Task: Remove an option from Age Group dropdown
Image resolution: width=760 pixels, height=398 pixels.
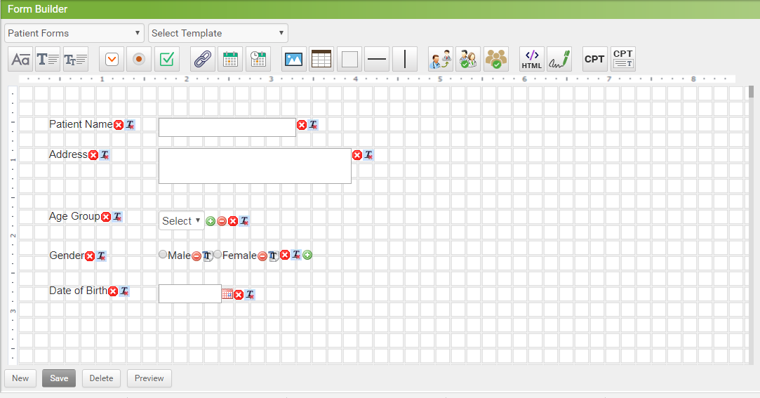Action: coord(222,221)
